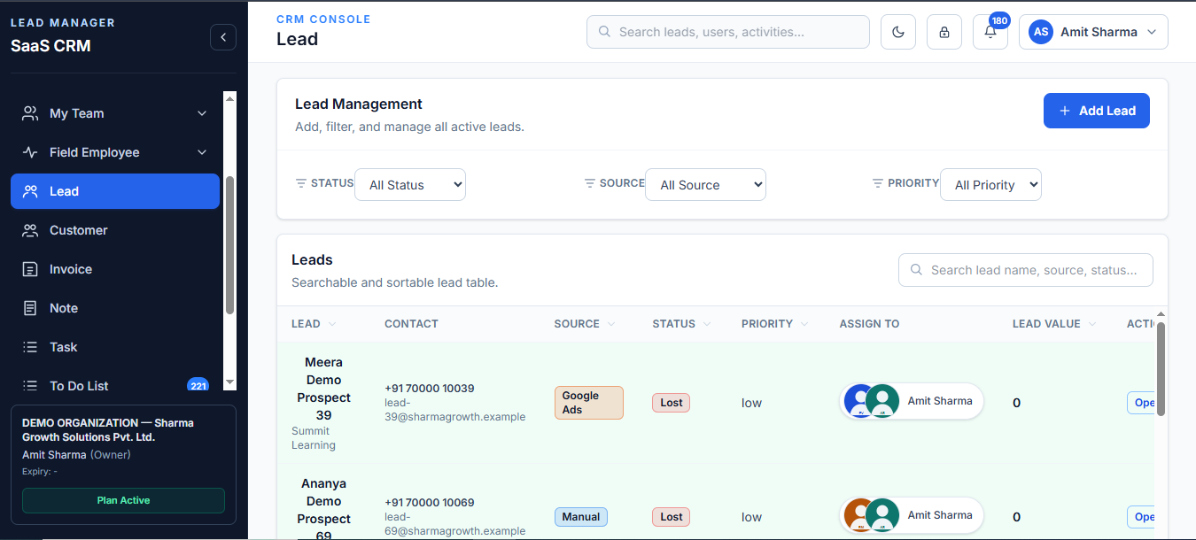Select the Task list icon in sidebar
This screenshot has width=1196, height=540.
pos(30,347)
